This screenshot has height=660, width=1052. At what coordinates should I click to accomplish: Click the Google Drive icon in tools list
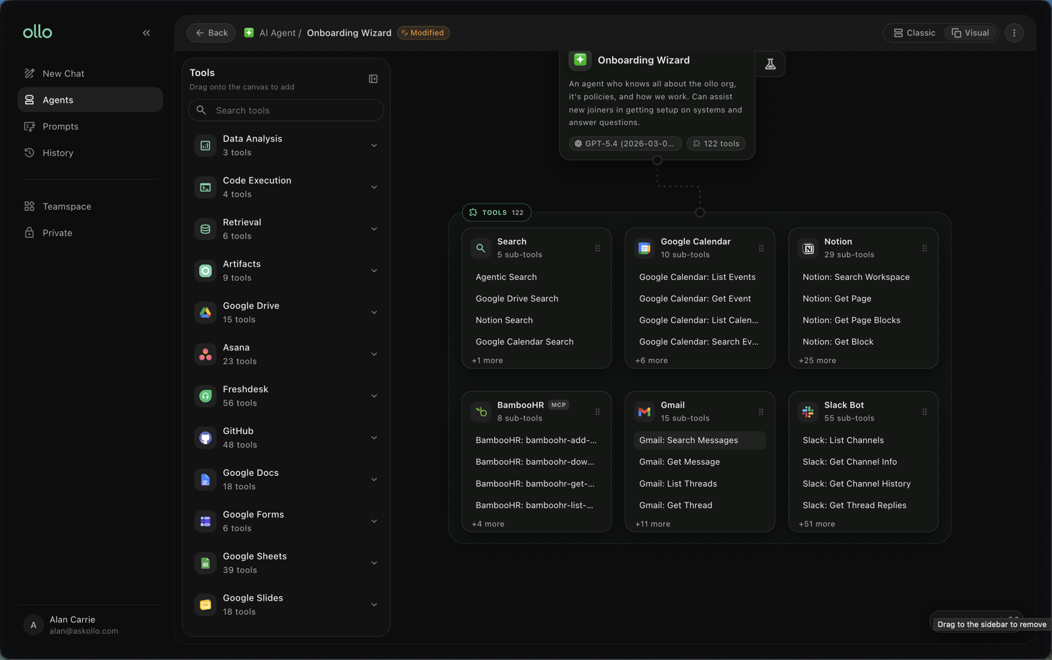pyautogui.click(x=205, y=312)
